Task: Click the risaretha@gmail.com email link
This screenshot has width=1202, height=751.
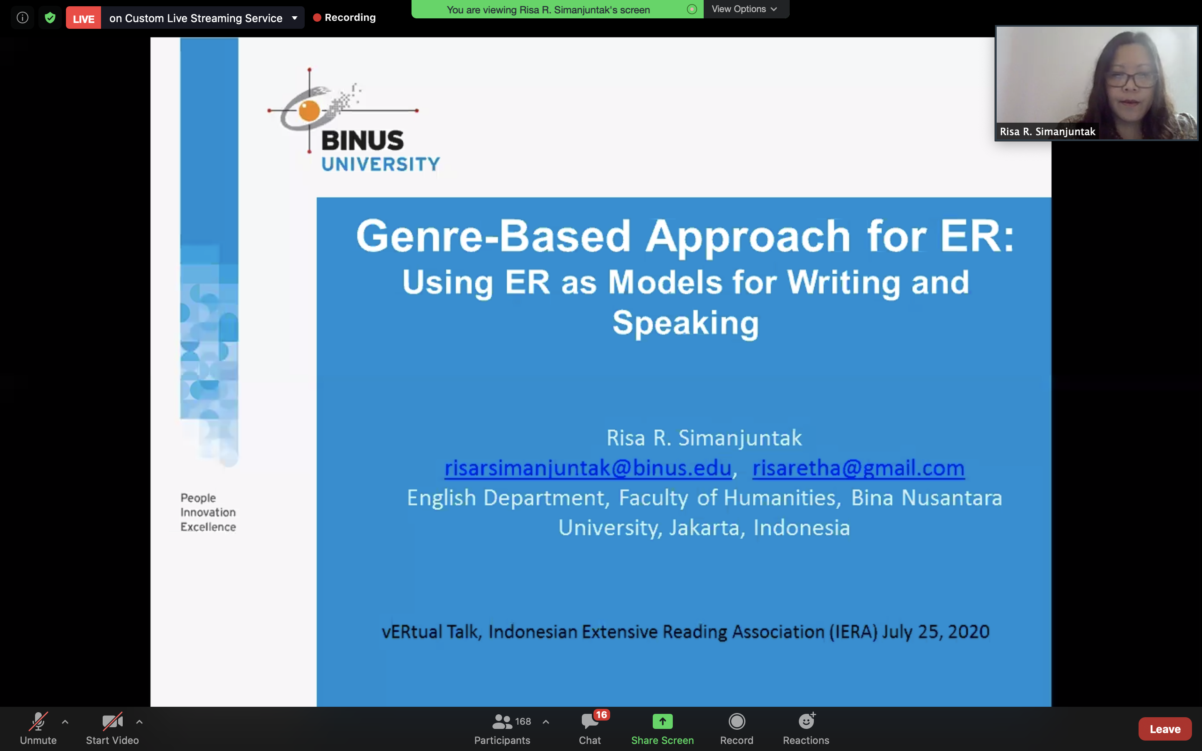Action: pyautogui.click(x=858, y=468)
